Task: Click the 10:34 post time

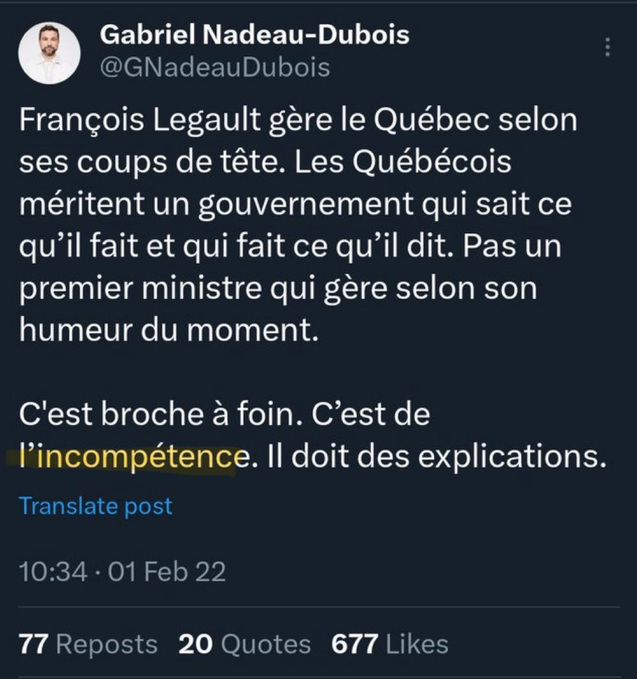Action: pyautogui.click(x=53, y=572)
